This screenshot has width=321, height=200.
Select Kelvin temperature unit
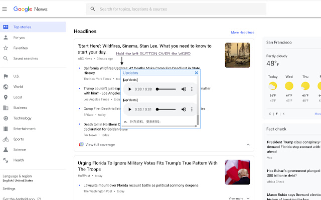283,114
